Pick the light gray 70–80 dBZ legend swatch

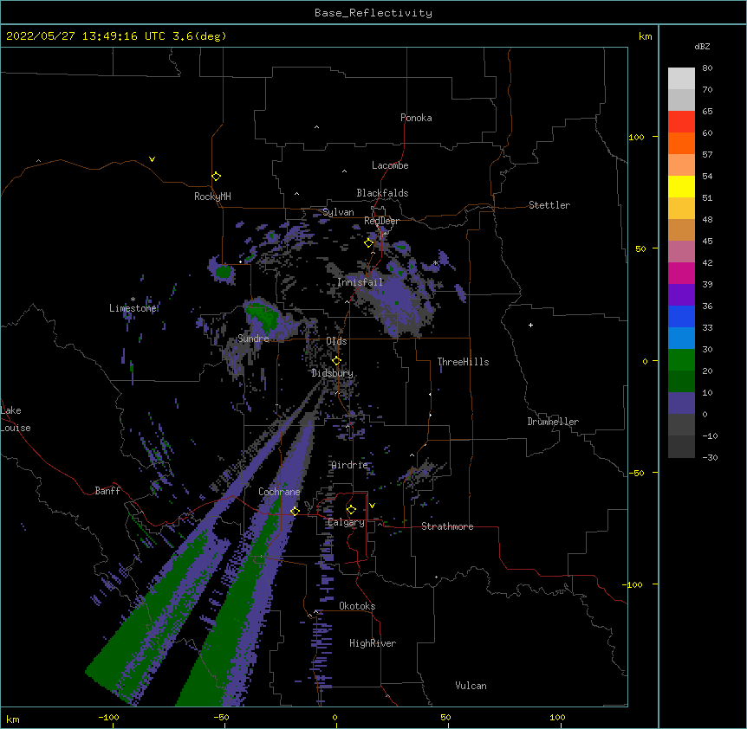(681, 79)
